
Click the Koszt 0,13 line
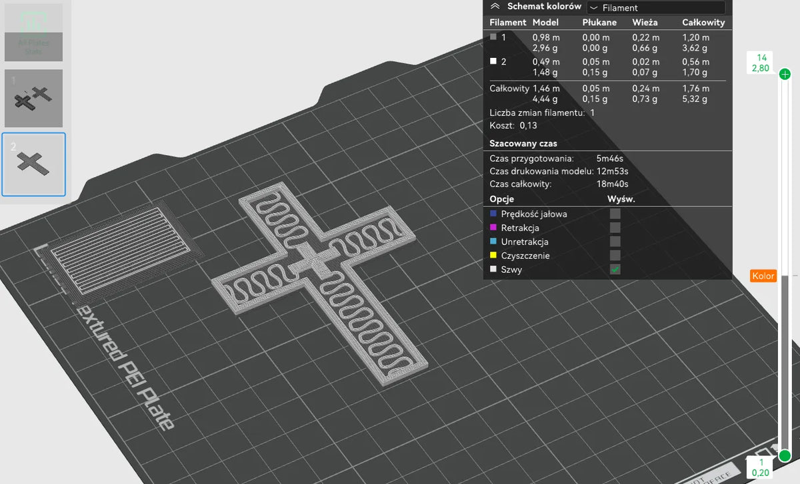[513, 125]
